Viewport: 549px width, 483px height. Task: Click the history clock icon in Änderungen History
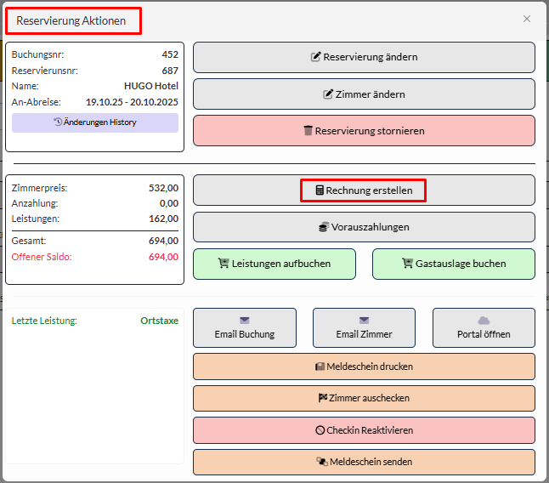coord(58,122)
